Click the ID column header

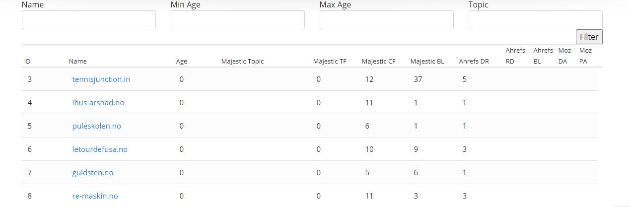[x=27, y=62]
